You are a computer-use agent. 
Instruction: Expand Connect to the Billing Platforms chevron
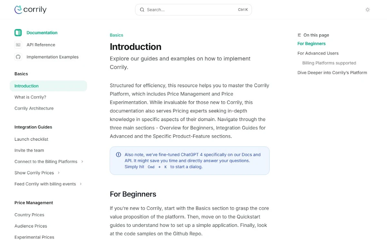tap(82, 162)
